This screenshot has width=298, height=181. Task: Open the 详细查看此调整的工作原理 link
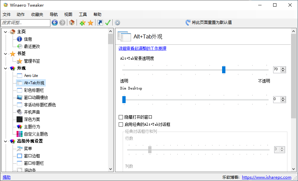(x=142, y=48)
